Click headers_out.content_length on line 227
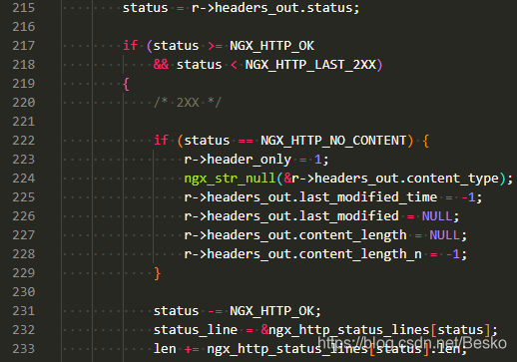This screenshot has height=362, width=517. tap(306, 235)
